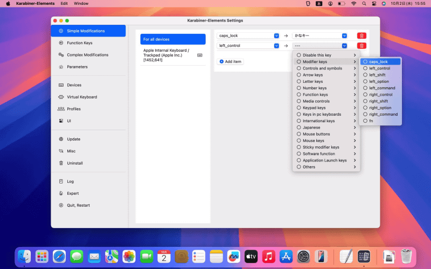Select Simple Modifications sidebar item
Screen dimensions: 431x269
(88, 31)
